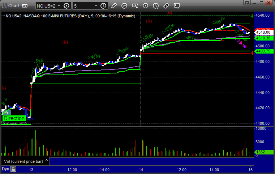Screen dimensions: 275x174
Task: Expand the interval 5 dropdown arrow
Action: pyautogui.click(x=96, y=6)
